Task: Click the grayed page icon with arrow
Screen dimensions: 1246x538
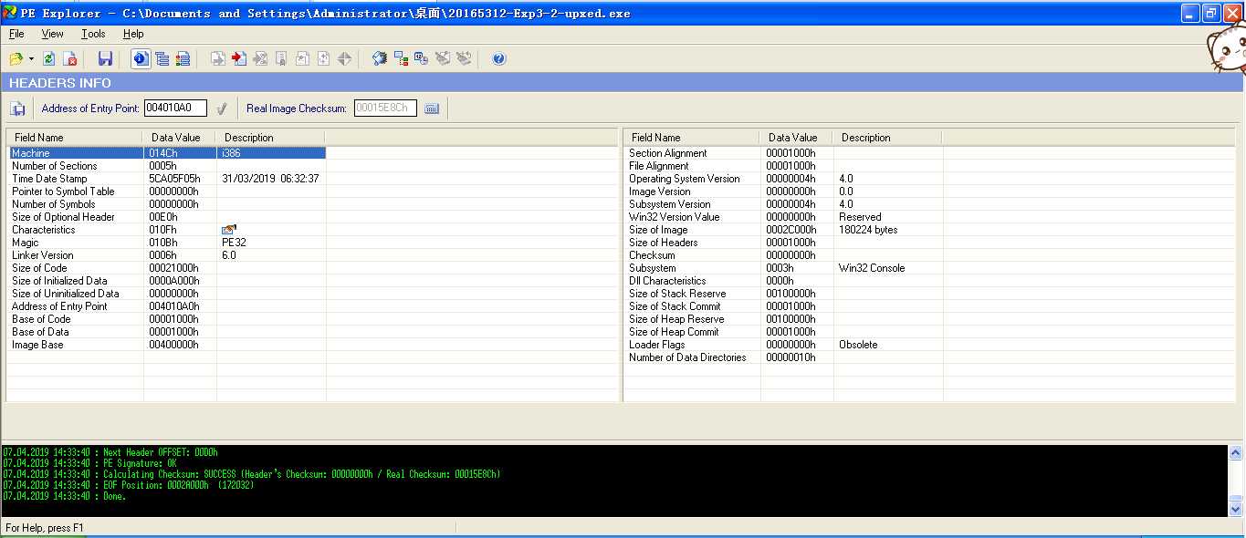Action: 218,59
